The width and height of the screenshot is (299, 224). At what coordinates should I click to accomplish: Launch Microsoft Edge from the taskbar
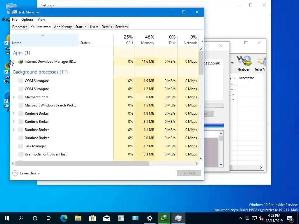(64, 218)
